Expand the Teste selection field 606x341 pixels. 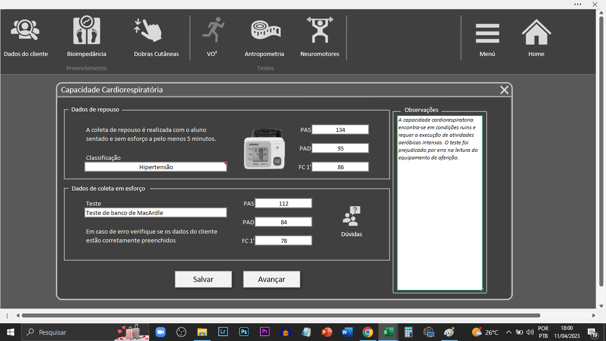pyautogui.click(x=156, y=213)
